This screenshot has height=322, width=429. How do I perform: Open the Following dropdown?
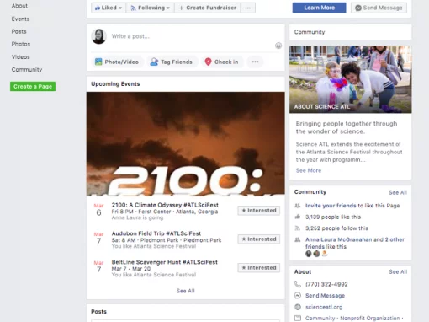150,8
